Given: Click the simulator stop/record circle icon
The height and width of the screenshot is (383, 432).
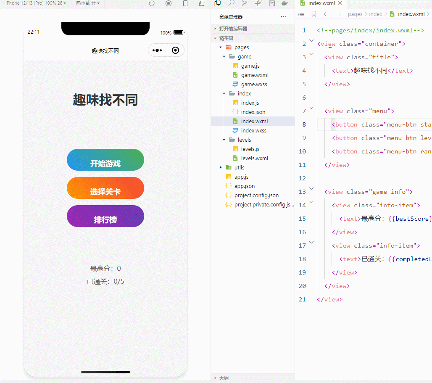Looking at the screenshot, I should pyautogui.click(x=169, y=3).
